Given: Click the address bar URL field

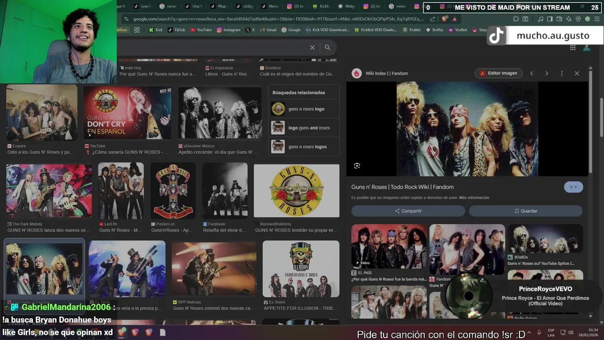Looking at the screenshot, I should [x=278, y=19].
